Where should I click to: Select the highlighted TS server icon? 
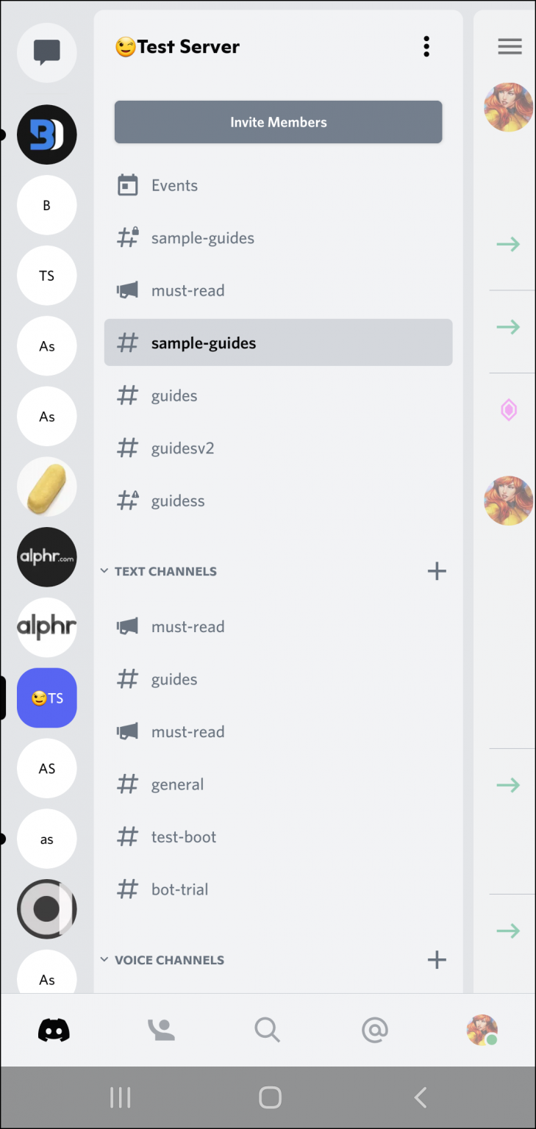[46, 698]
